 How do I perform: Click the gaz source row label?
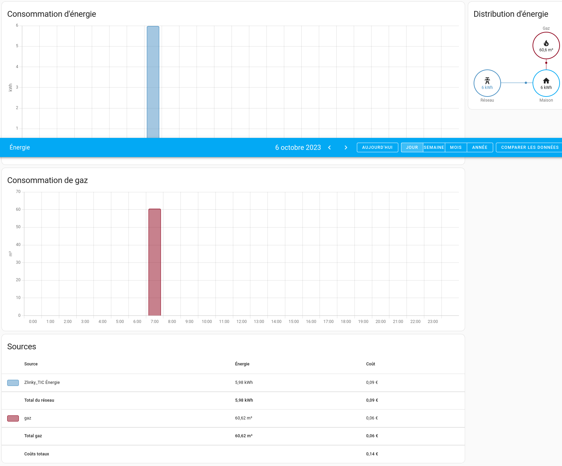pyautogui.click(x=28, y=418)
